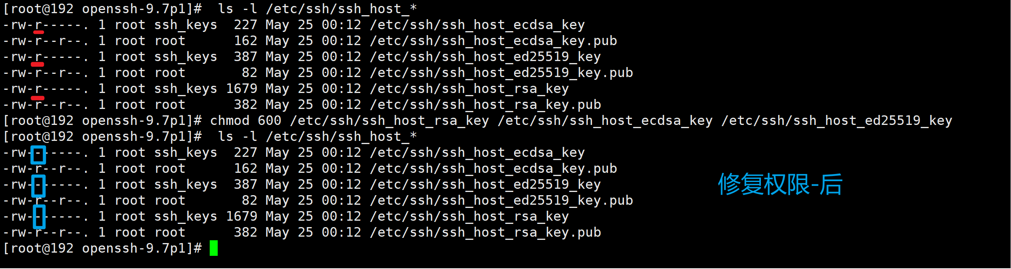Click the "ls -l" command entered after chmod
Viewport: 1011px width, 269px height.
(238, 136)
